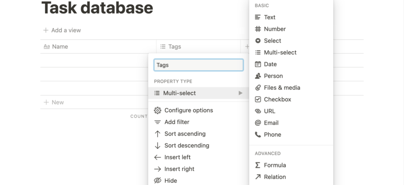Choose the Text property type
This screenshot has width=404, height=185.
point(291,17)
